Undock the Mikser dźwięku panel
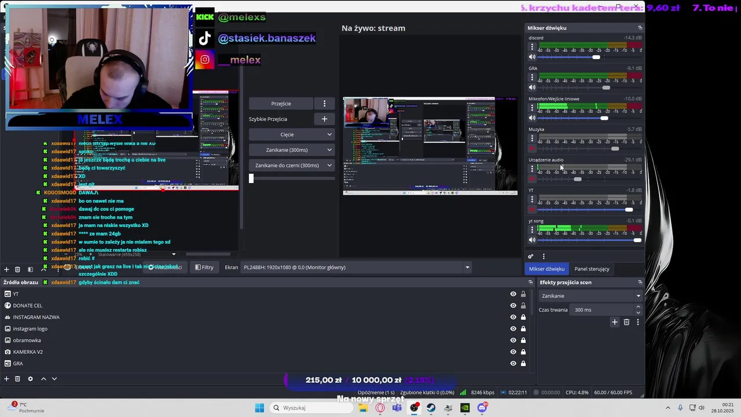The width and height of the screenshot is (741, 417). coord(640,28)
